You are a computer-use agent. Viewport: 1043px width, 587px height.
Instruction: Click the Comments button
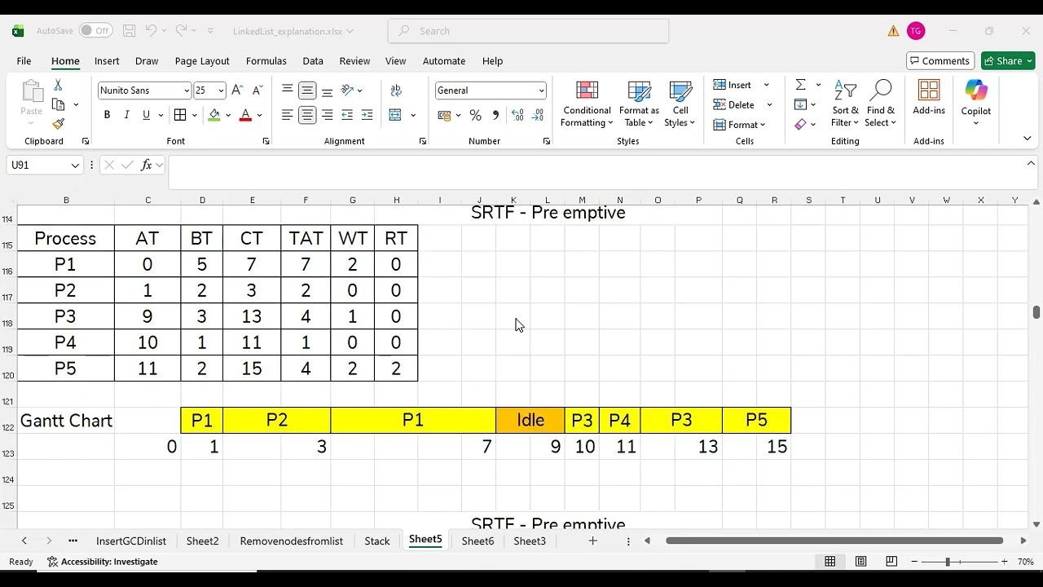pyautogui.click(x=939, y=61)
